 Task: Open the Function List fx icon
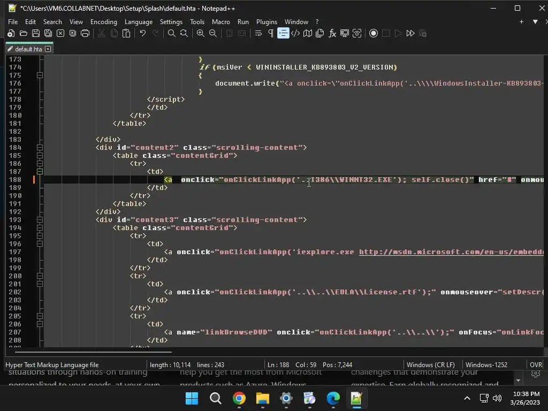pyautogui.click(x=332, y=33)
